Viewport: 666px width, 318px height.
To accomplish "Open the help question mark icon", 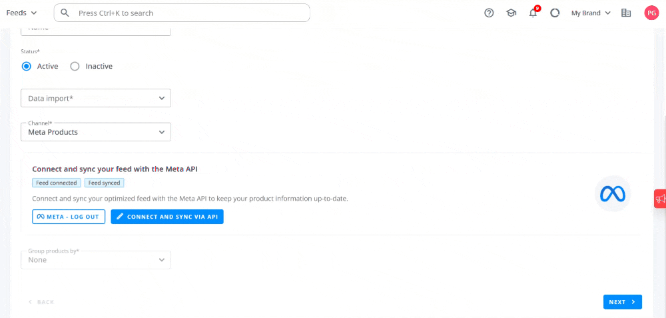I will 489,13.
